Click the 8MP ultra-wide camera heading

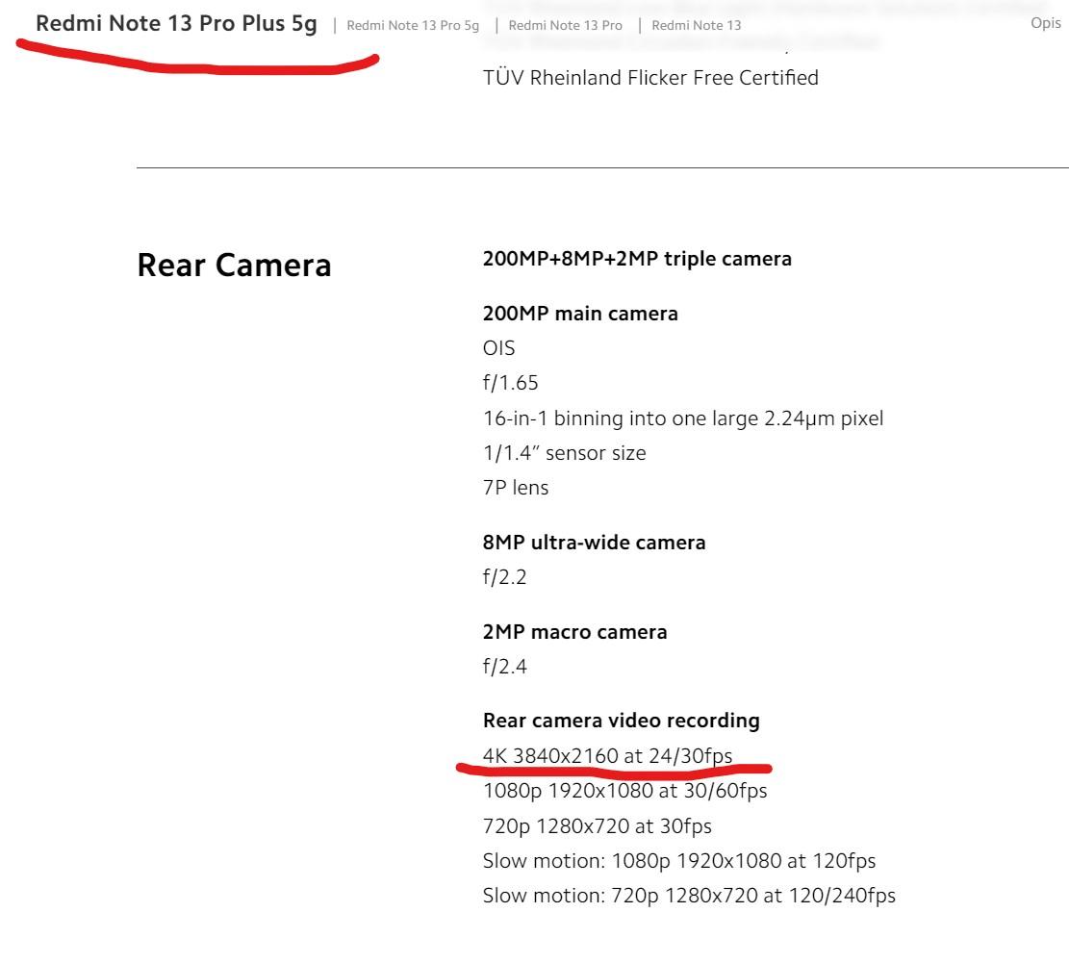coord(594,543)
